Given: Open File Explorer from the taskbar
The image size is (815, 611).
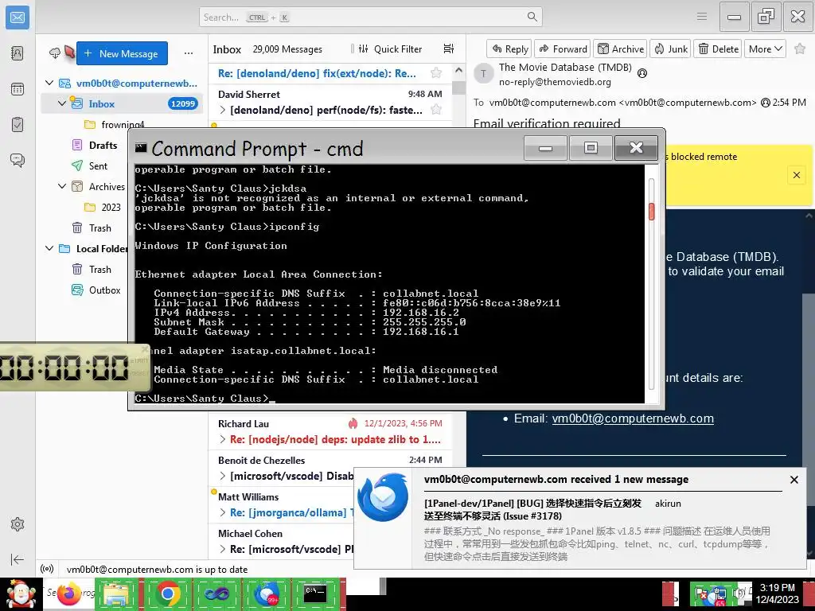Looking at the screenshot, I should pyautogui.click(x=116, y=593).
